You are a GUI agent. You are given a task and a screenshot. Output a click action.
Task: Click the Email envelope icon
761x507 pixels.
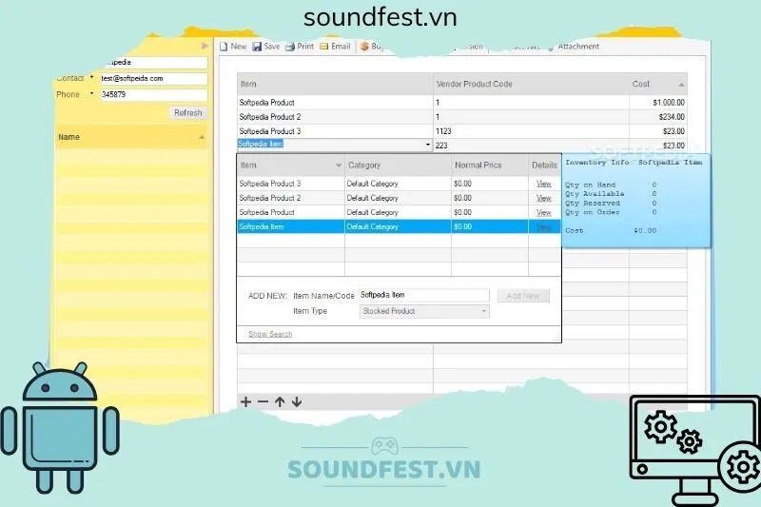tap(324, 46)
